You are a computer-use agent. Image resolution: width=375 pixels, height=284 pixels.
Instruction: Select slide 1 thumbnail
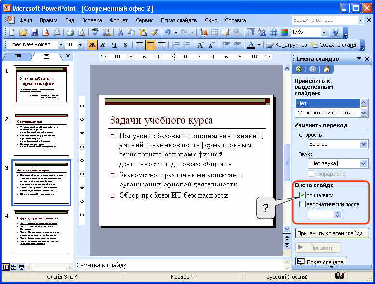tap(41, 86)
